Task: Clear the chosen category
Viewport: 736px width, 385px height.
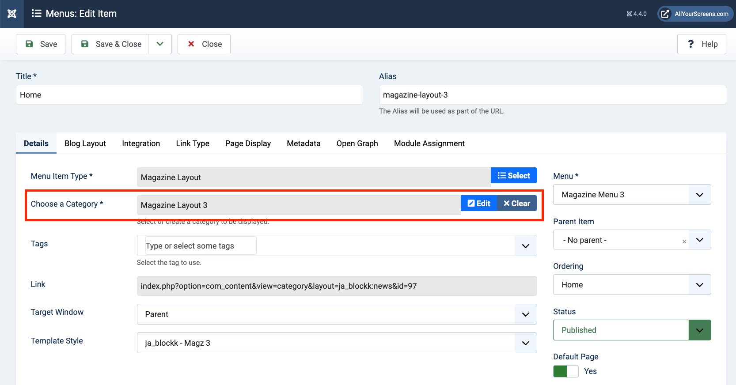Action: click(517, 204)
